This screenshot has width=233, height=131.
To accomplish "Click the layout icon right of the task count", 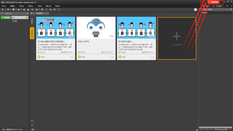I will coord(227,6).
